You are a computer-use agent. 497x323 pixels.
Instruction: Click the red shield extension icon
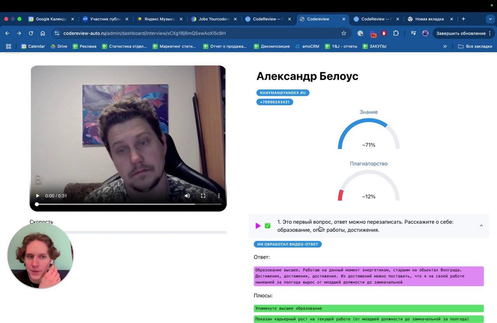pos(384,33)
